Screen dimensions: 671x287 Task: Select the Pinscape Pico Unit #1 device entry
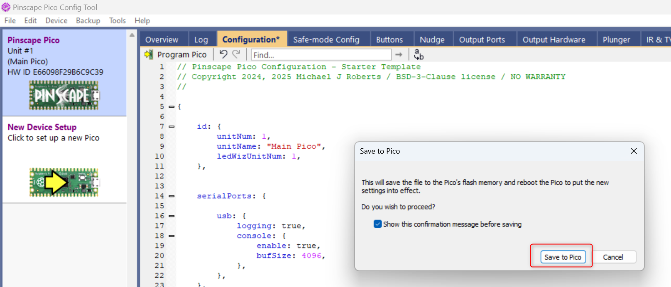pyautogui.click(x=64, y=73)
